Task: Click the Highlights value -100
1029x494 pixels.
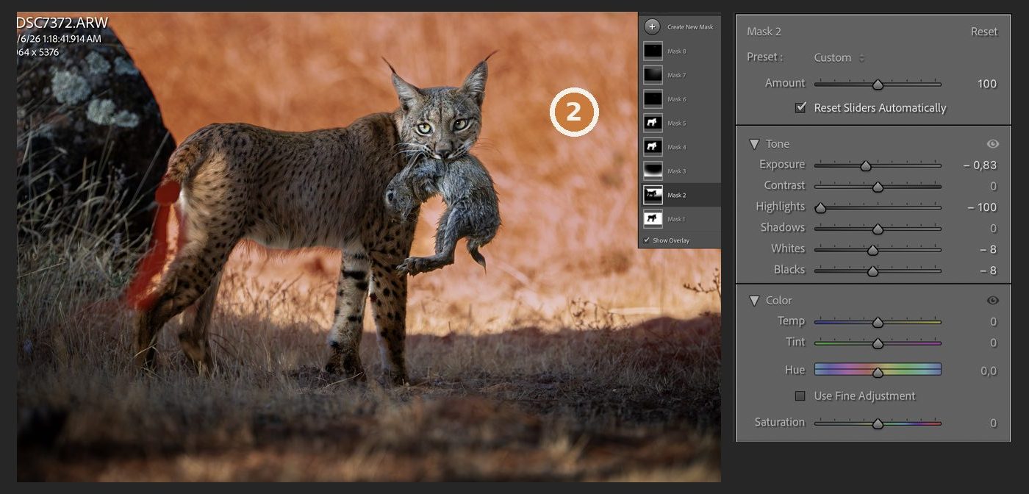Action: (x=982, y=207)
